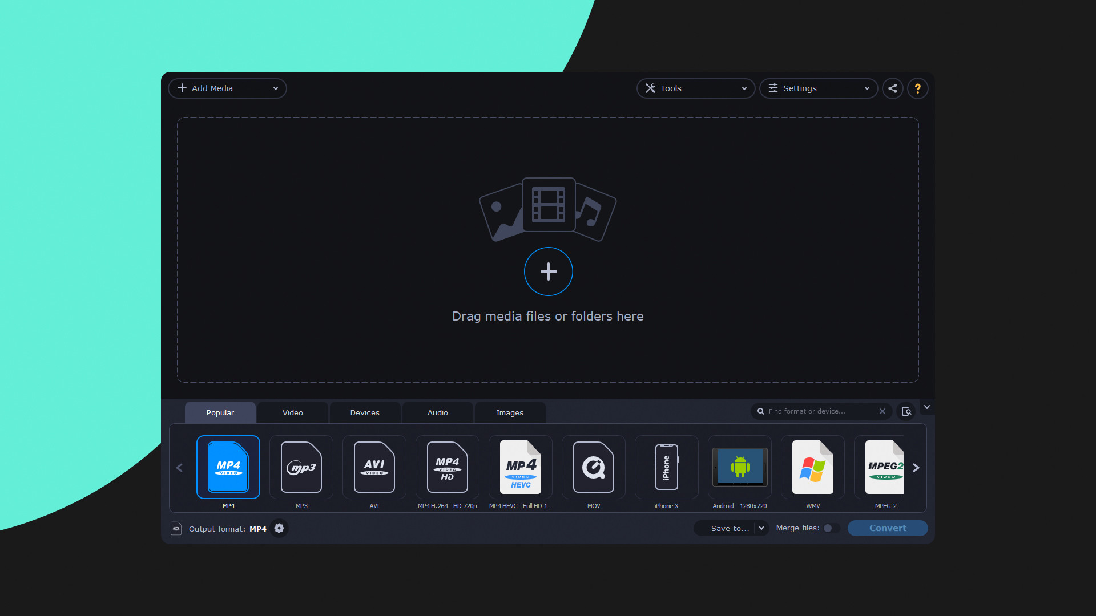Screen dimensions: 1096x616
Task: Switch to the Audio formats tab
Action: click(437, 412)
